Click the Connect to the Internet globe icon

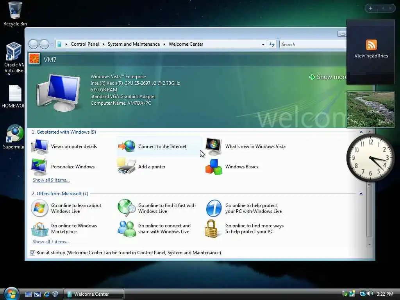tap(127, 146)
